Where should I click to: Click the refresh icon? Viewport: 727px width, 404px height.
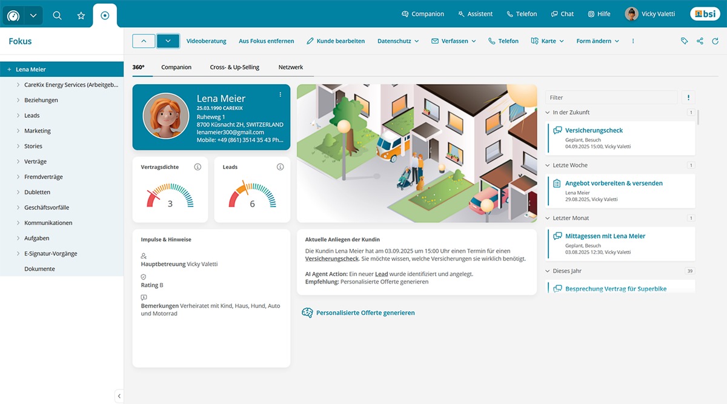tap(715, 41)
